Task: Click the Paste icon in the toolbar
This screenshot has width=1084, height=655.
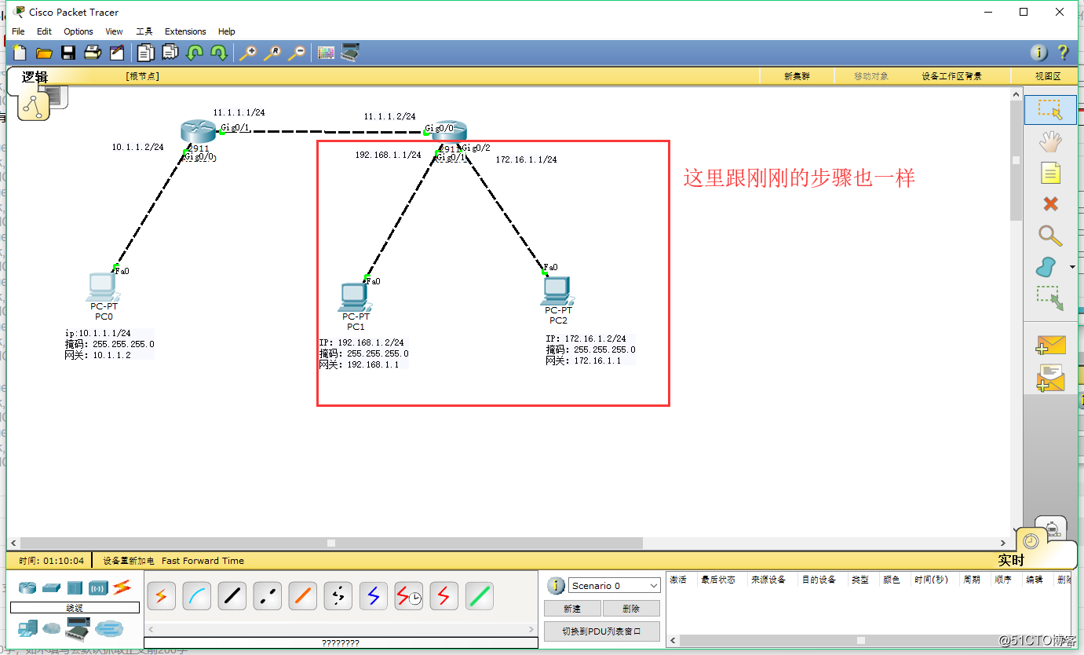Action: click(x=170, y=53)
